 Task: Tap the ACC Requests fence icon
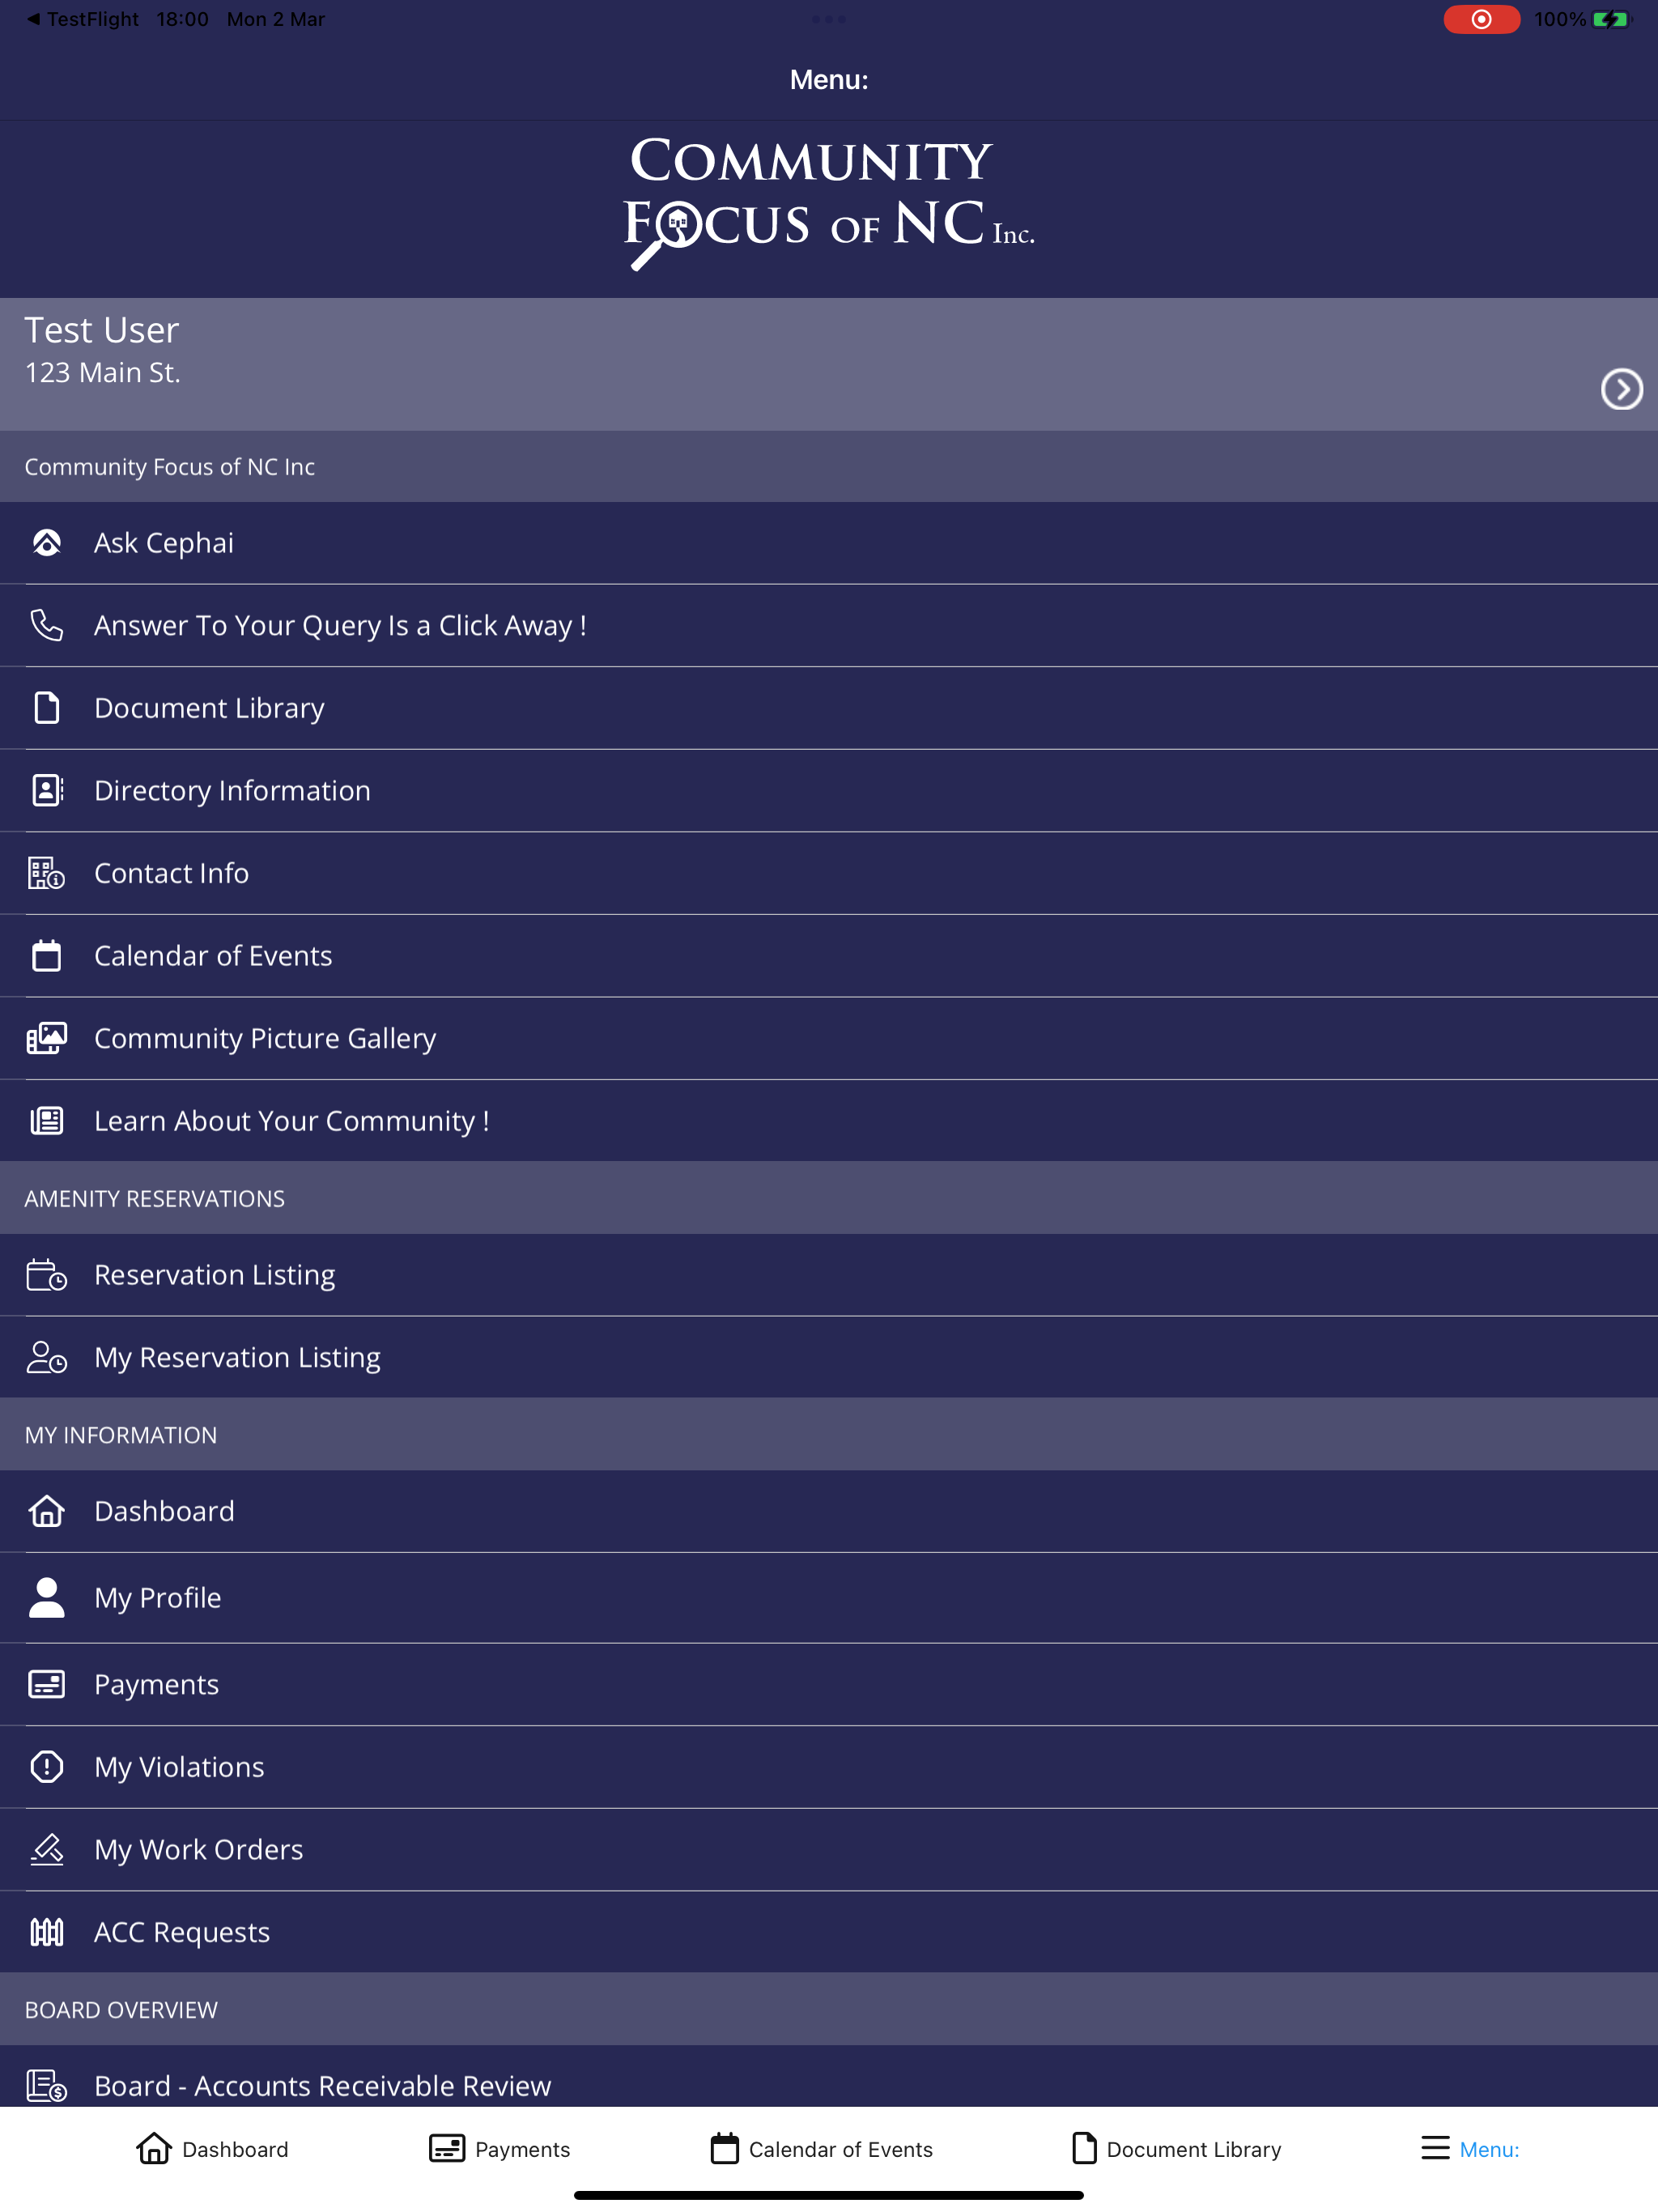(x=47, y=1932)
